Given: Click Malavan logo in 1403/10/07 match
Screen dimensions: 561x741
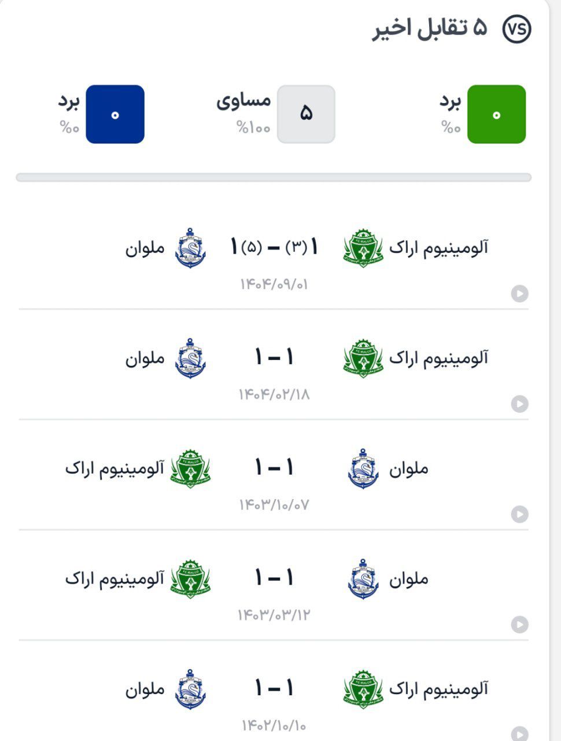Looking at the screenshot, I should [x=363, y=468].
